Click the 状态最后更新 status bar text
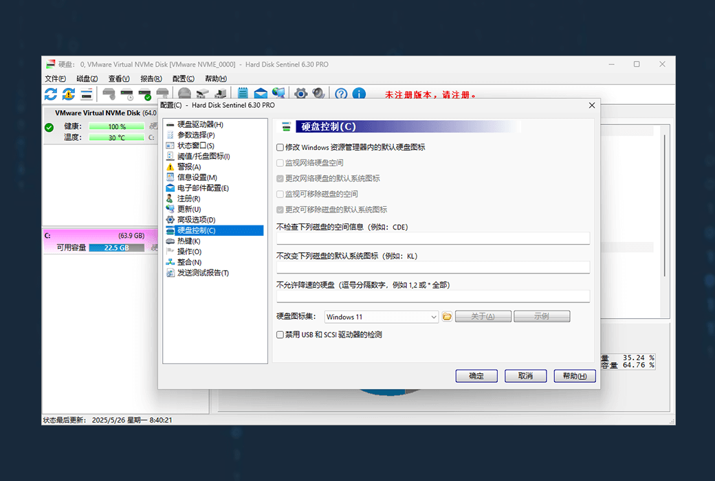The width and height of the screenshot is (715, 481). 108,420
